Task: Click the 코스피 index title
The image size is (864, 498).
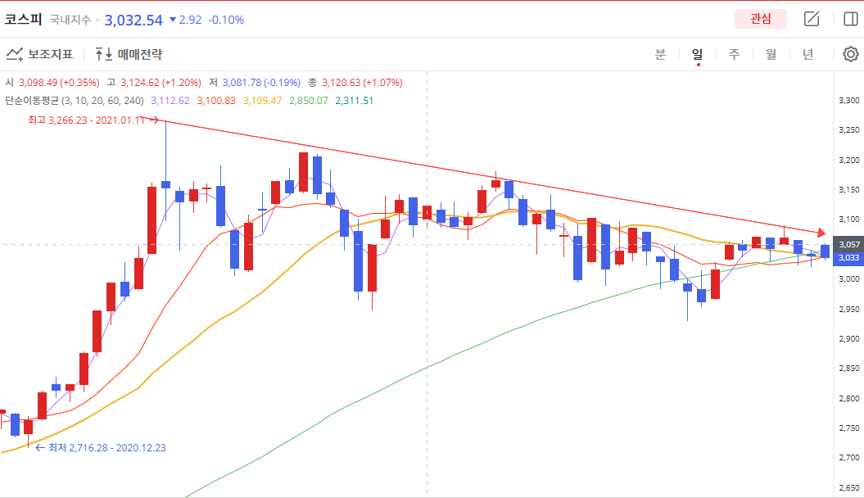Action: 23,20
